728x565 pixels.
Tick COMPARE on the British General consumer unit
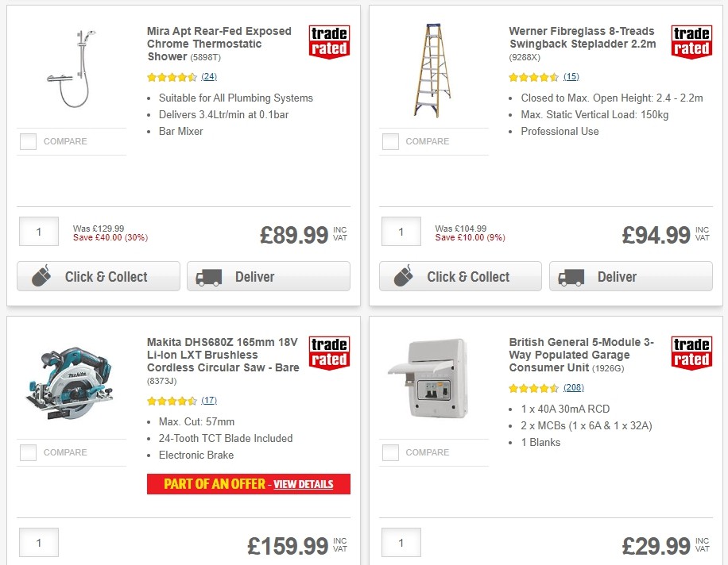(x=390, y=452)
